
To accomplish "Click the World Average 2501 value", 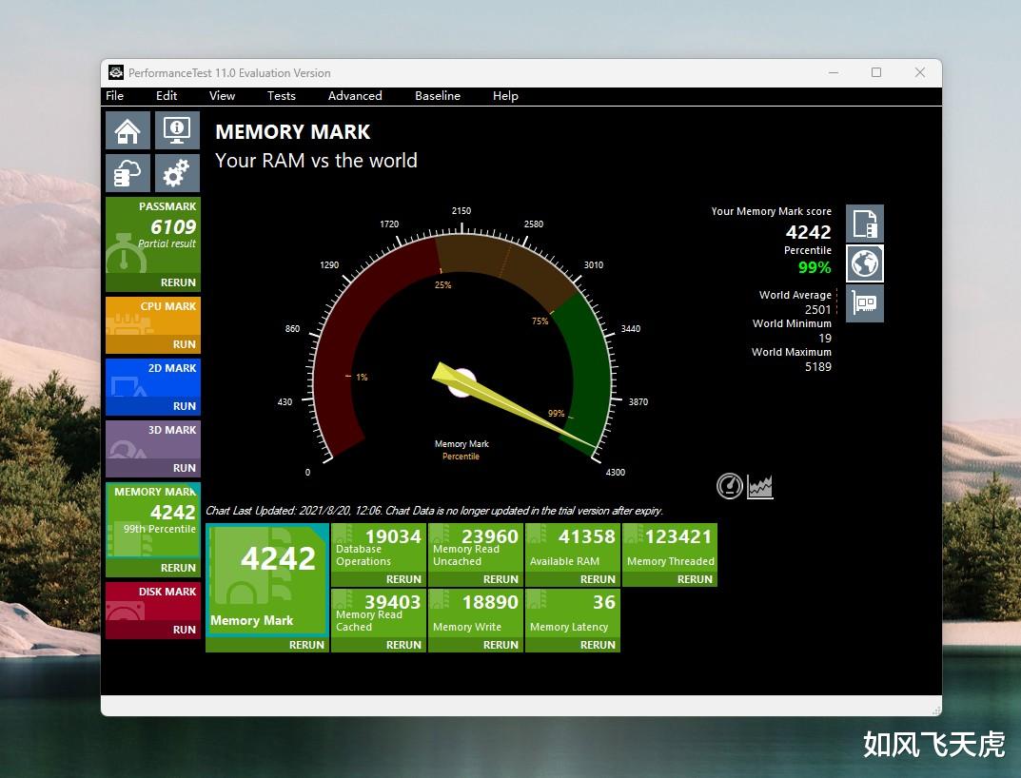I will (817, 310).
